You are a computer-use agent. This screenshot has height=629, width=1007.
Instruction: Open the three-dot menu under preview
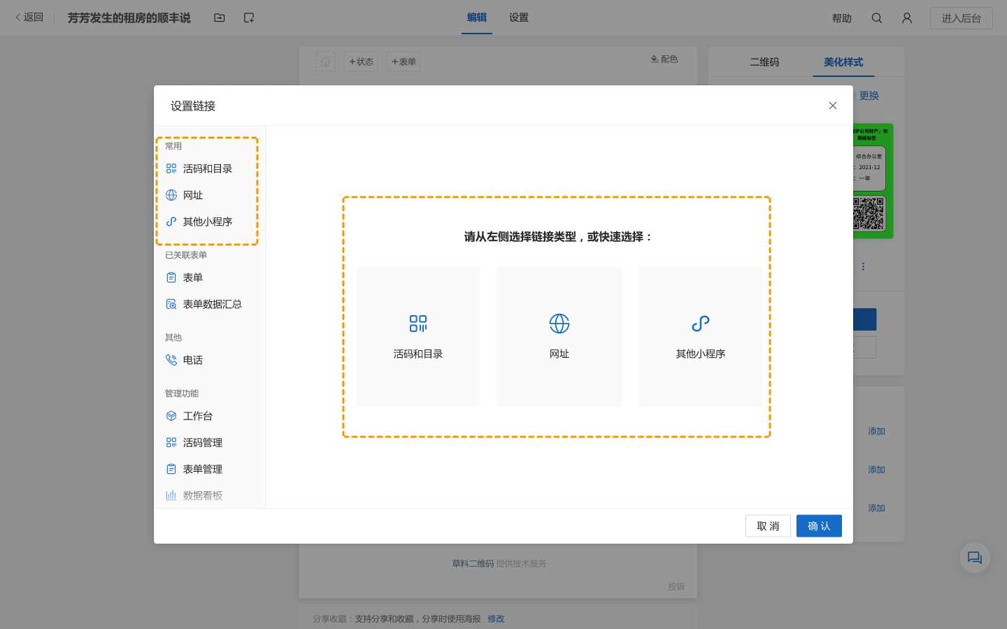(863, 266)
